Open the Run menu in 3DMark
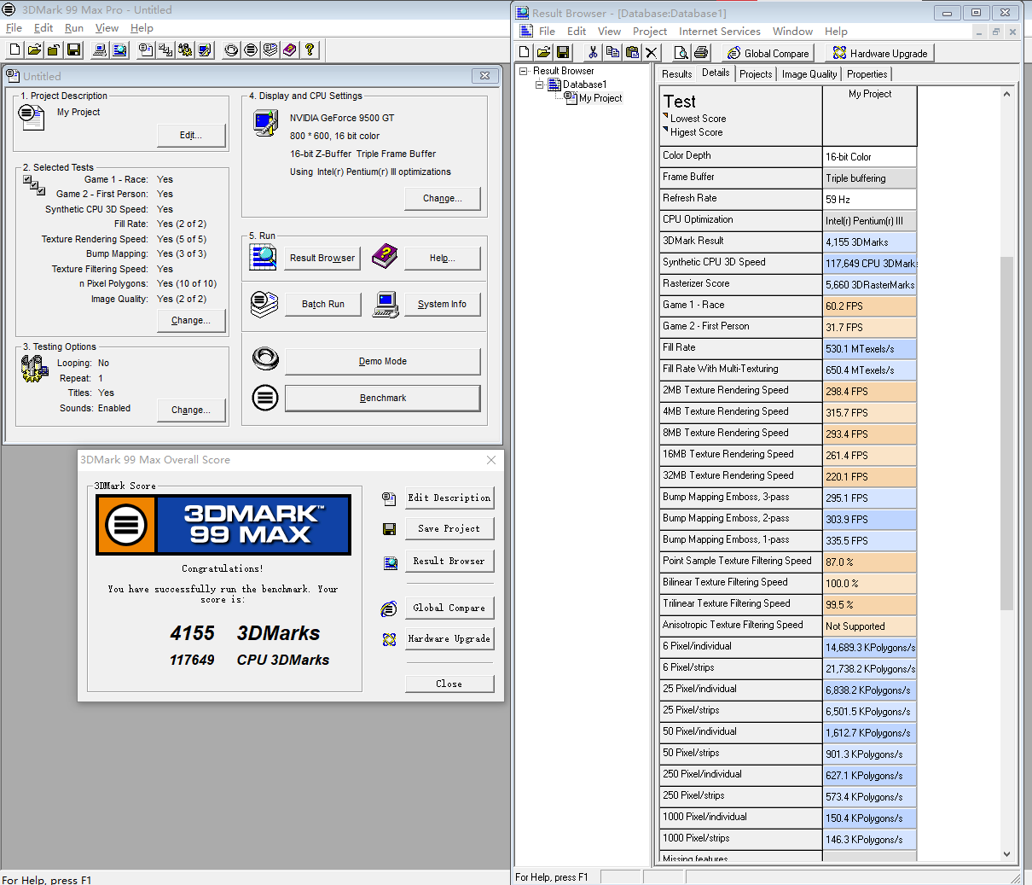 point(74,28)
